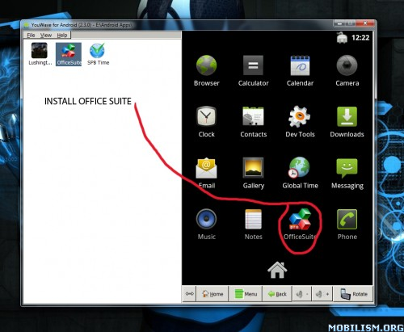
Task: Open the Browser app
Action: click(207, 70)
